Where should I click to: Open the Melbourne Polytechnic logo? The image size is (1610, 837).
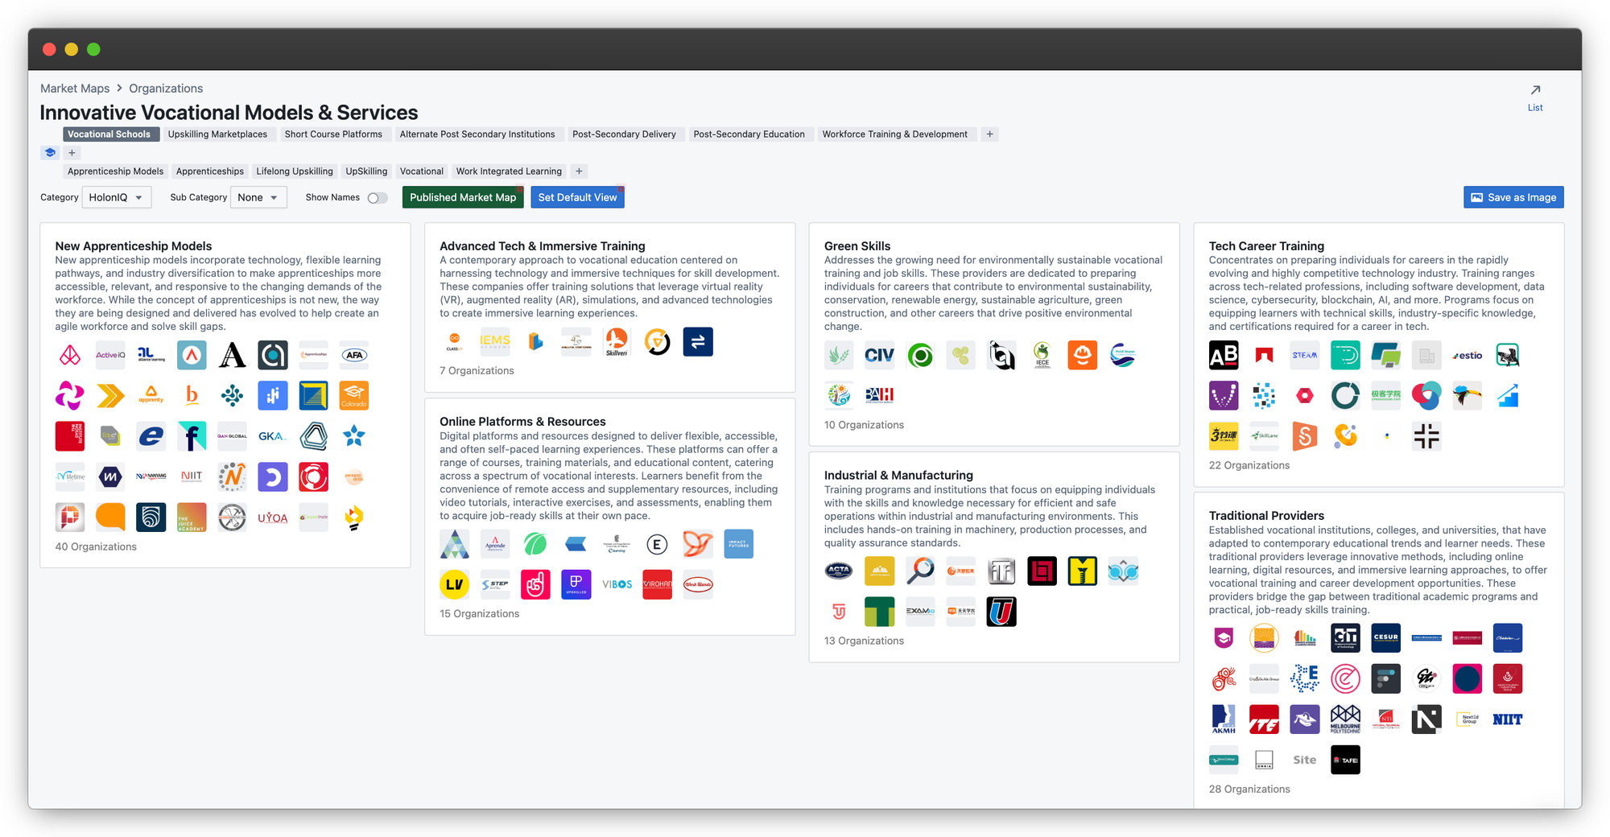pyautogui.click(x=1345, y=719)
